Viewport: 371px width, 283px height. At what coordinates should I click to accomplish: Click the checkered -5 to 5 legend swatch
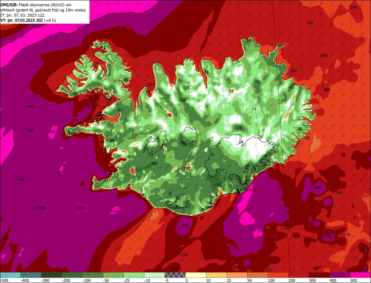pos(175,275)
